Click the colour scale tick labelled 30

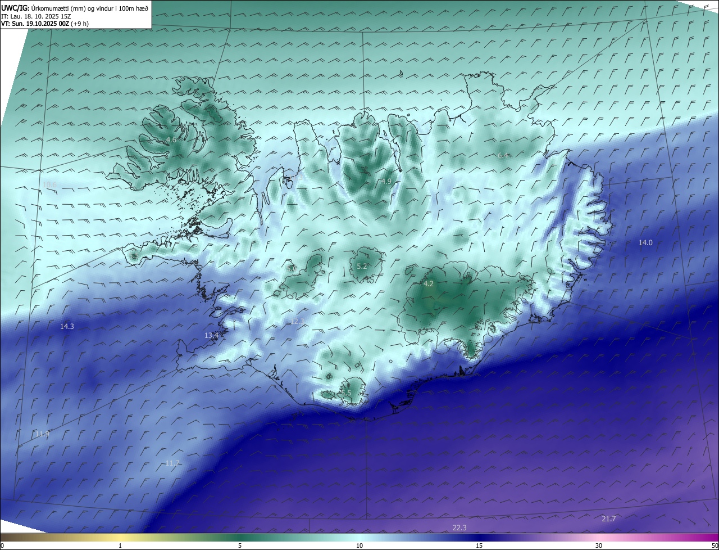coord(599,546)
